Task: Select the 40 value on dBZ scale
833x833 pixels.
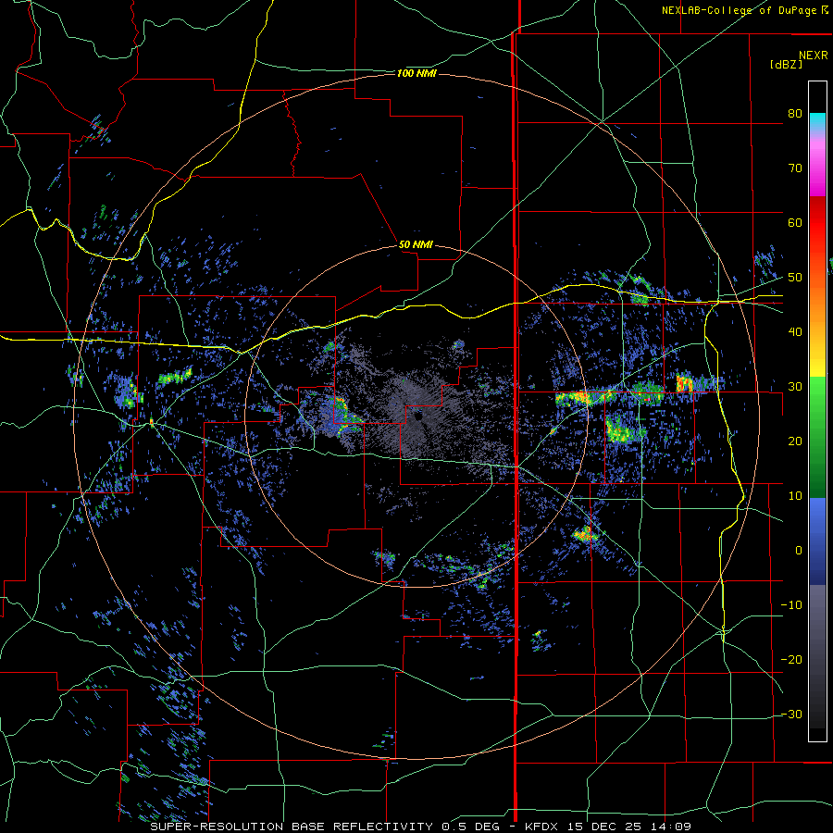Action: tap(795, 332)
